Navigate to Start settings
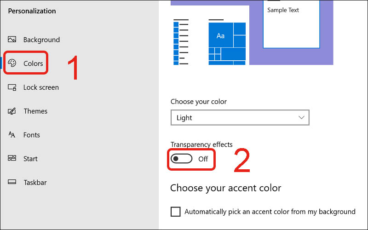 (30, 159)
